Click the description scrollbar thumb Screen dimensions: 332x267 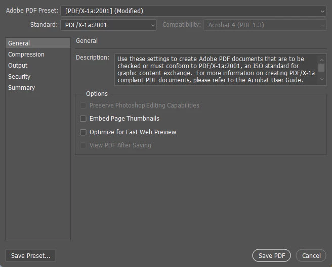(x=321, y=68)
